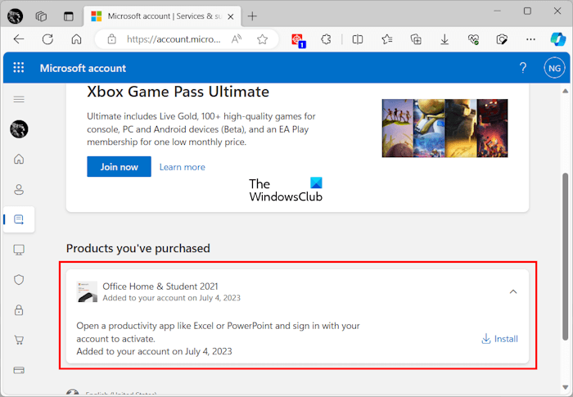Select the Microsoft account browser tab

[156, 16]
